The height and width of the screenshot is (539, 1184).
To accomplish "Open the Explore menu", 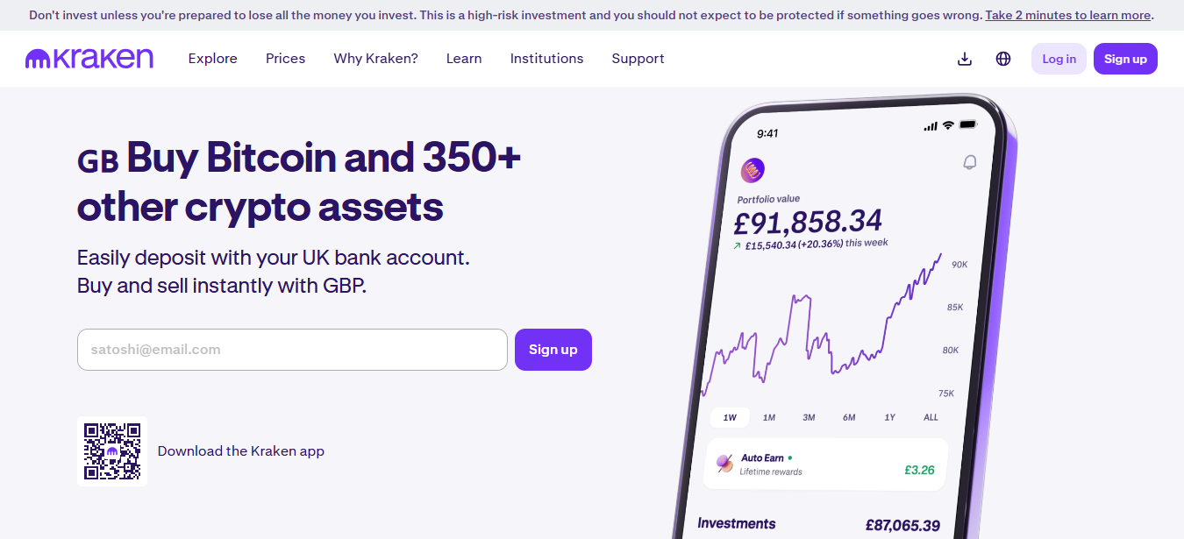I will click(213, 59).
